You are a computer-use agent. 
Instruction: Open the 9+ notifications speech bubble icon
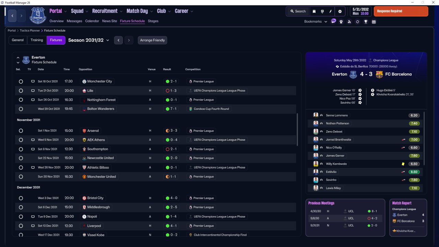333,21
